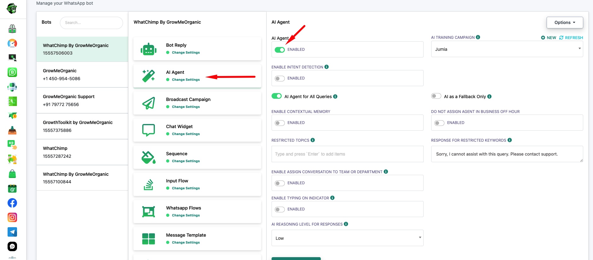Image resolution: width=593 pixels, height=260 pixels.
Task: Enable AI as a Fallback Only toggle
Action: (436, 96)
